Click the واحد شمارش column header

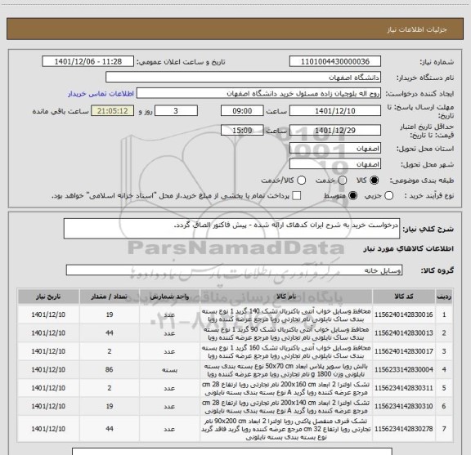pyautogui.click(x=169, y=297)
